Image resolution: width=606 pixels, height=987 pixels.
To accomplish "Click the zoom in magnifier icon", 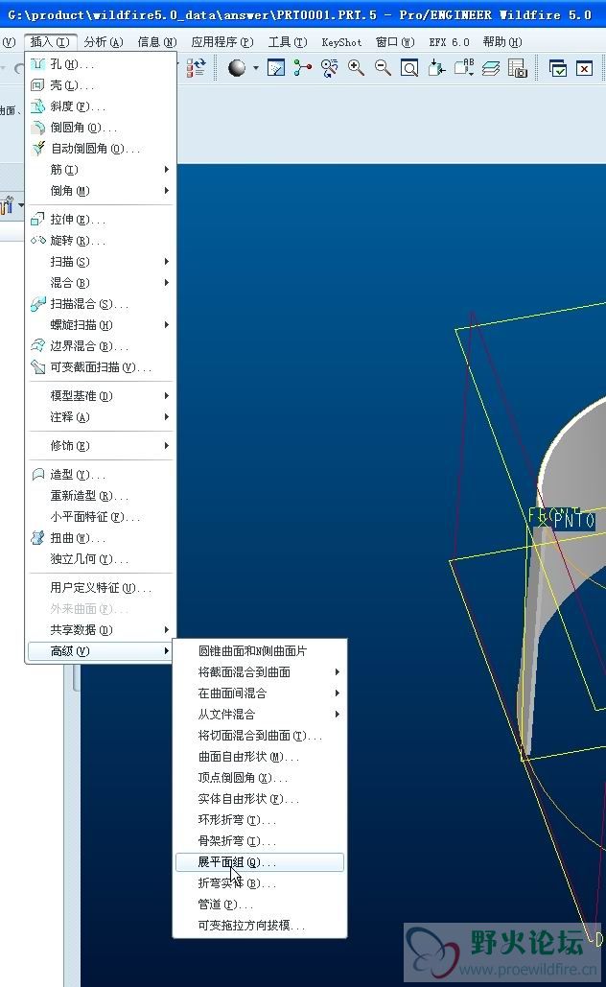I will pyautogui.click(x=356, y=67).
